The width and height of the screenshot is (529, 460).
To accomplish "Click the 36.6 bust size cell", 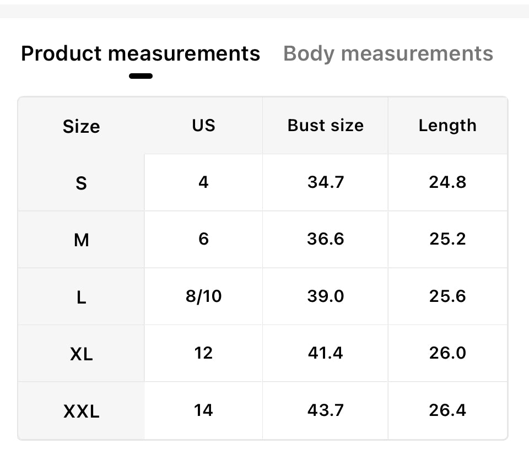I will [325, 239].
